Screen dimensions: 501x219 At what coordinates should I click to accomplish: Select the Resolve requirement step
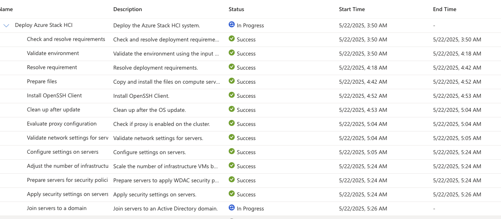[x=52, y=67]
